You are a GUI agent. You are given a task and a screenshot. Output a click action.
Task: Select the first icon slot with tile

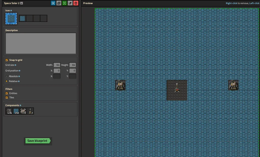22,18
